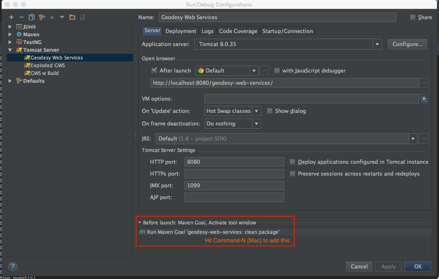Click the VM options input field
The height and width of the screenshot is (279, 439).
[311, 99]
